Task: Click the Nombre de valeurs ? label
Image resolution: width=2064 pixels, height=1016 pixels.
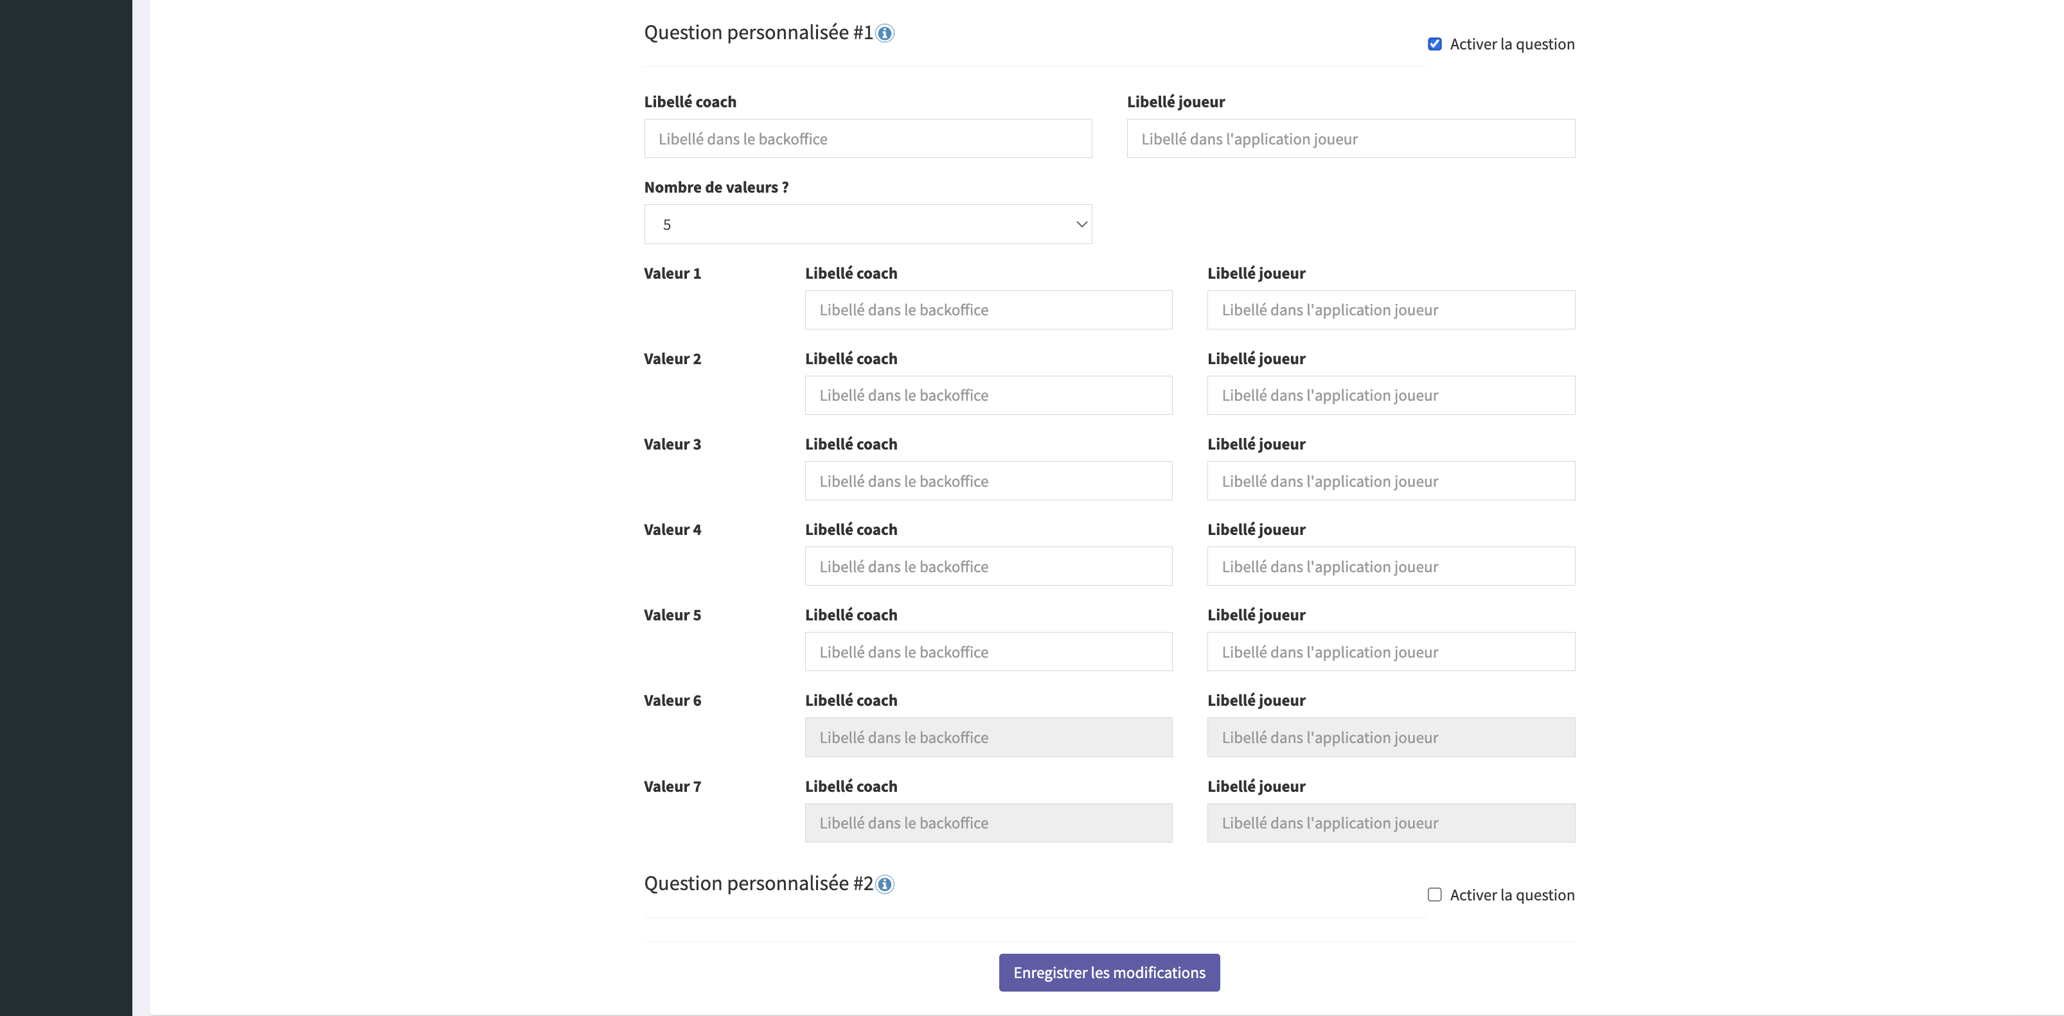Action: [716, 188]
